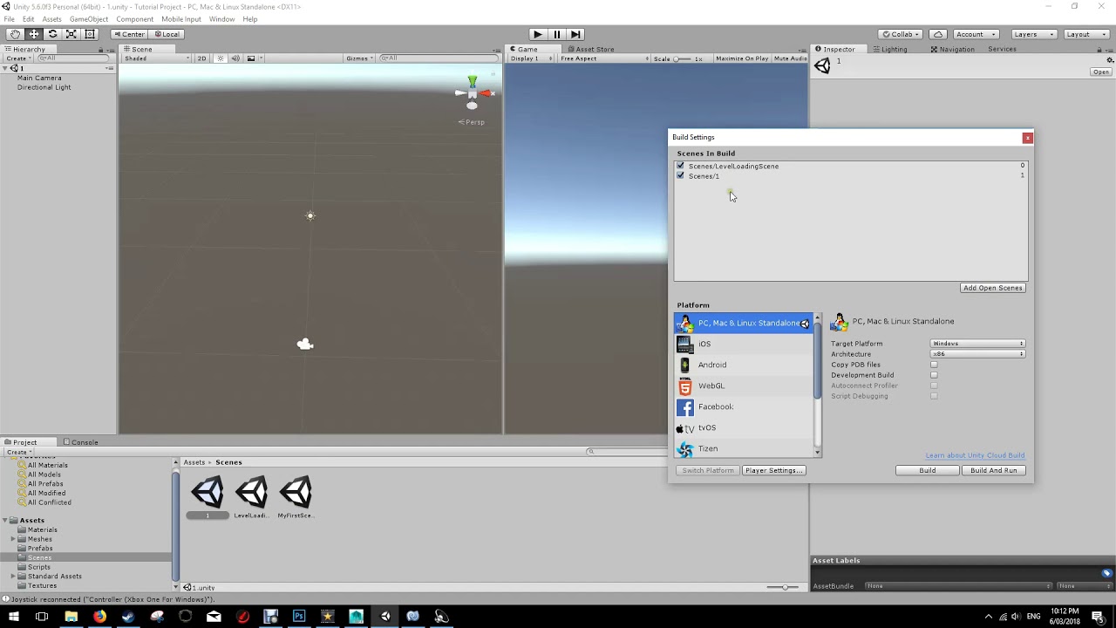The height and width of the screenshot is (628, 1116).
Task: Uncheck Scenes/LevelLoadingScene in build list
Action: coord(681,166)
